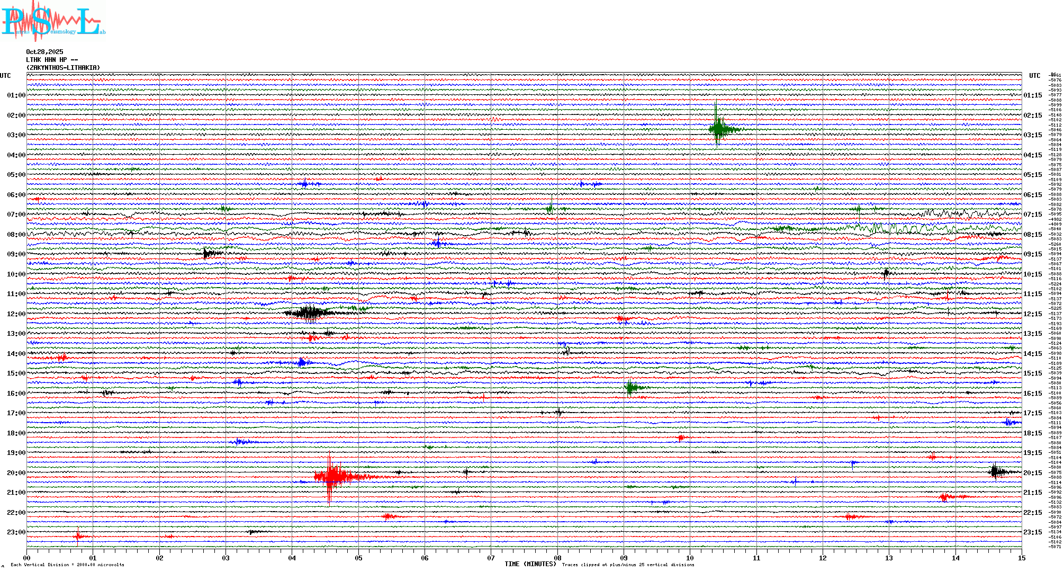Image resolution: width=1064 pixels, height=572 pixels.
Task: Click the 20:00 hour label on left
Action: click(x=16, y=473)
